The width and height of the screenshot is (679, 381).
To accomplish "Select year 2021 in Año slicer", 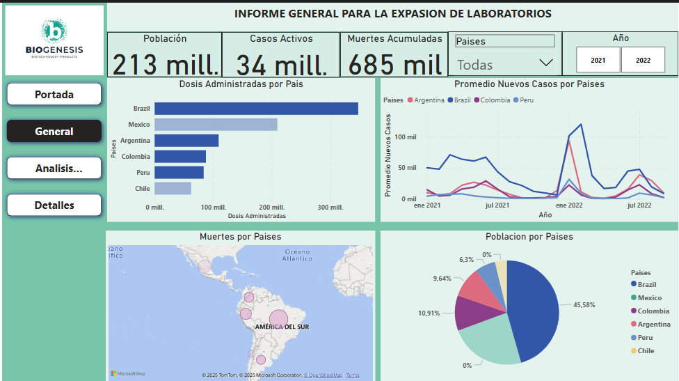I will click(x=598, y=60).
